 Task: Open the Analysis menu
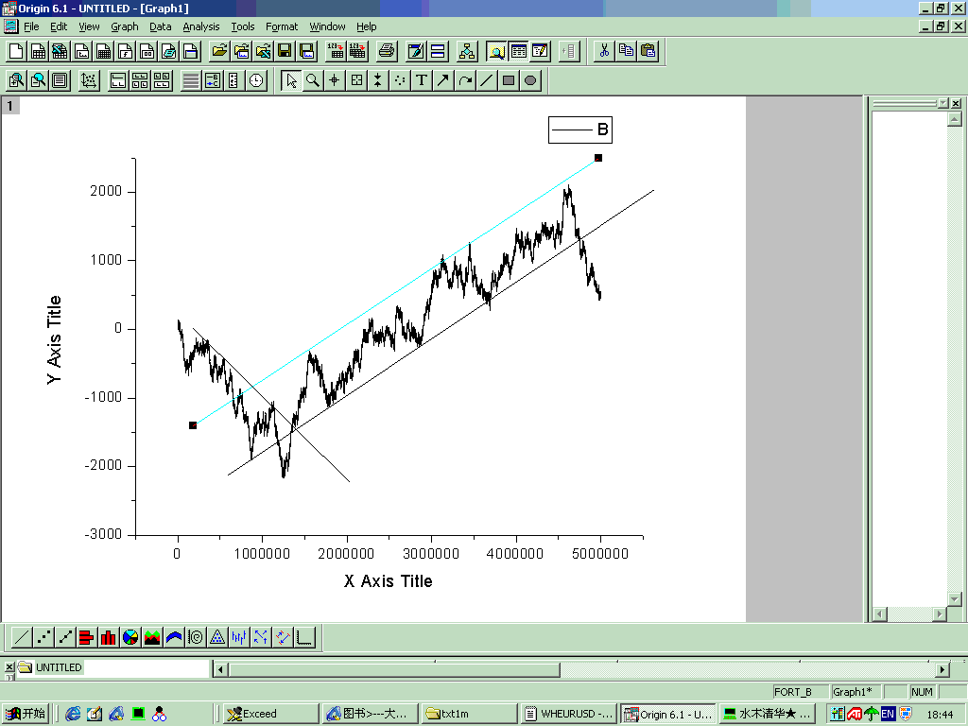(x=201, y=26)
